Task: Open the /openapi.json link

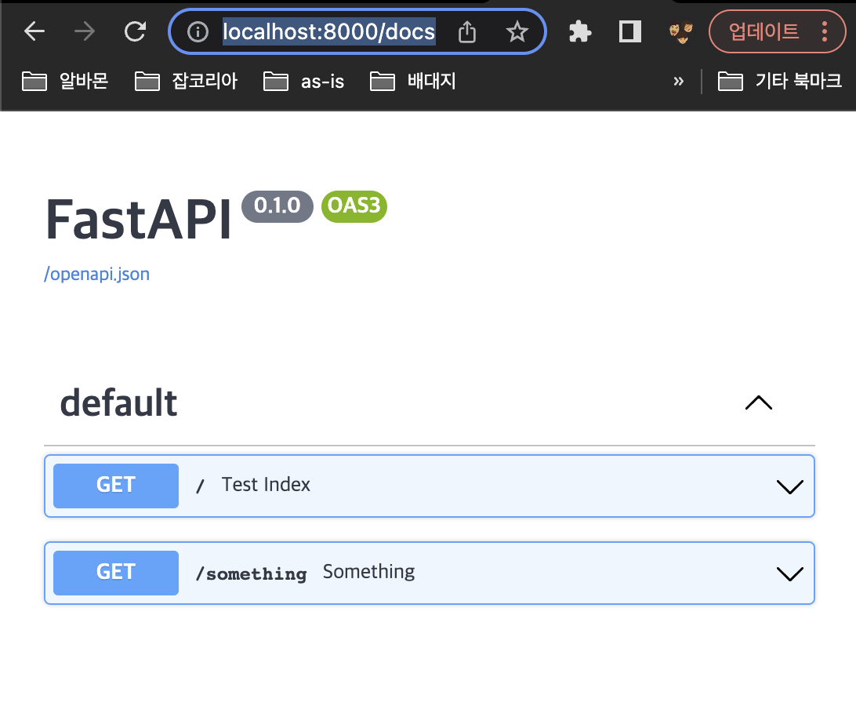Action: [96, 274]
